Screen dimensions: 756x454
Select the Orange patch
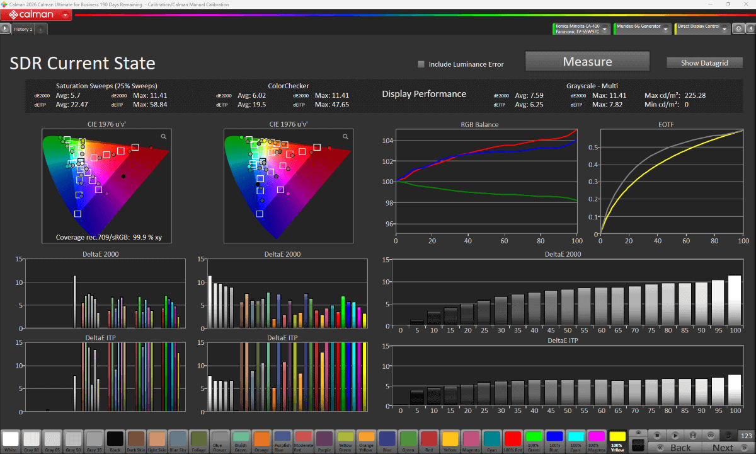[262, 440]
